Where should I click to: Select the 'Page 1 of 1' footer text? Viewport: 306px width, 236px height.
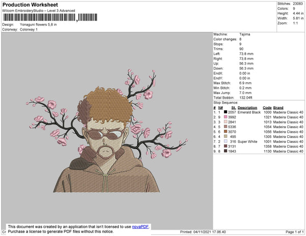(294, 232)
